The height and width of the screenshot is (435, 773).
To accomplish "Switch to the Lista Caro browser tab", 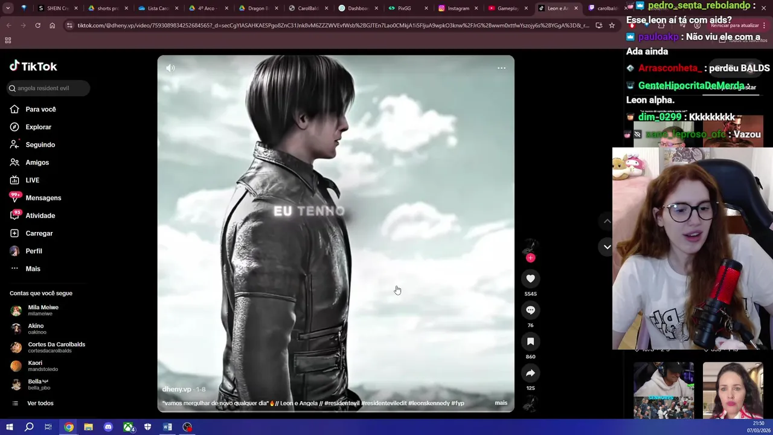I will [x=155, y=8].
